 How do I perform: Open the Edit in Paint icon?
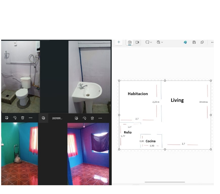tap(185, 42)
